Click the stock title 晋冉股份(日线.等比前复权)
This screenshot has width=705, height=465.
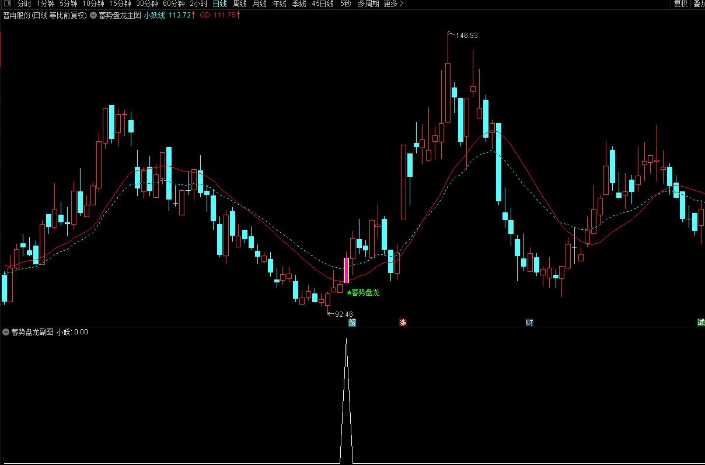point(44,15)
